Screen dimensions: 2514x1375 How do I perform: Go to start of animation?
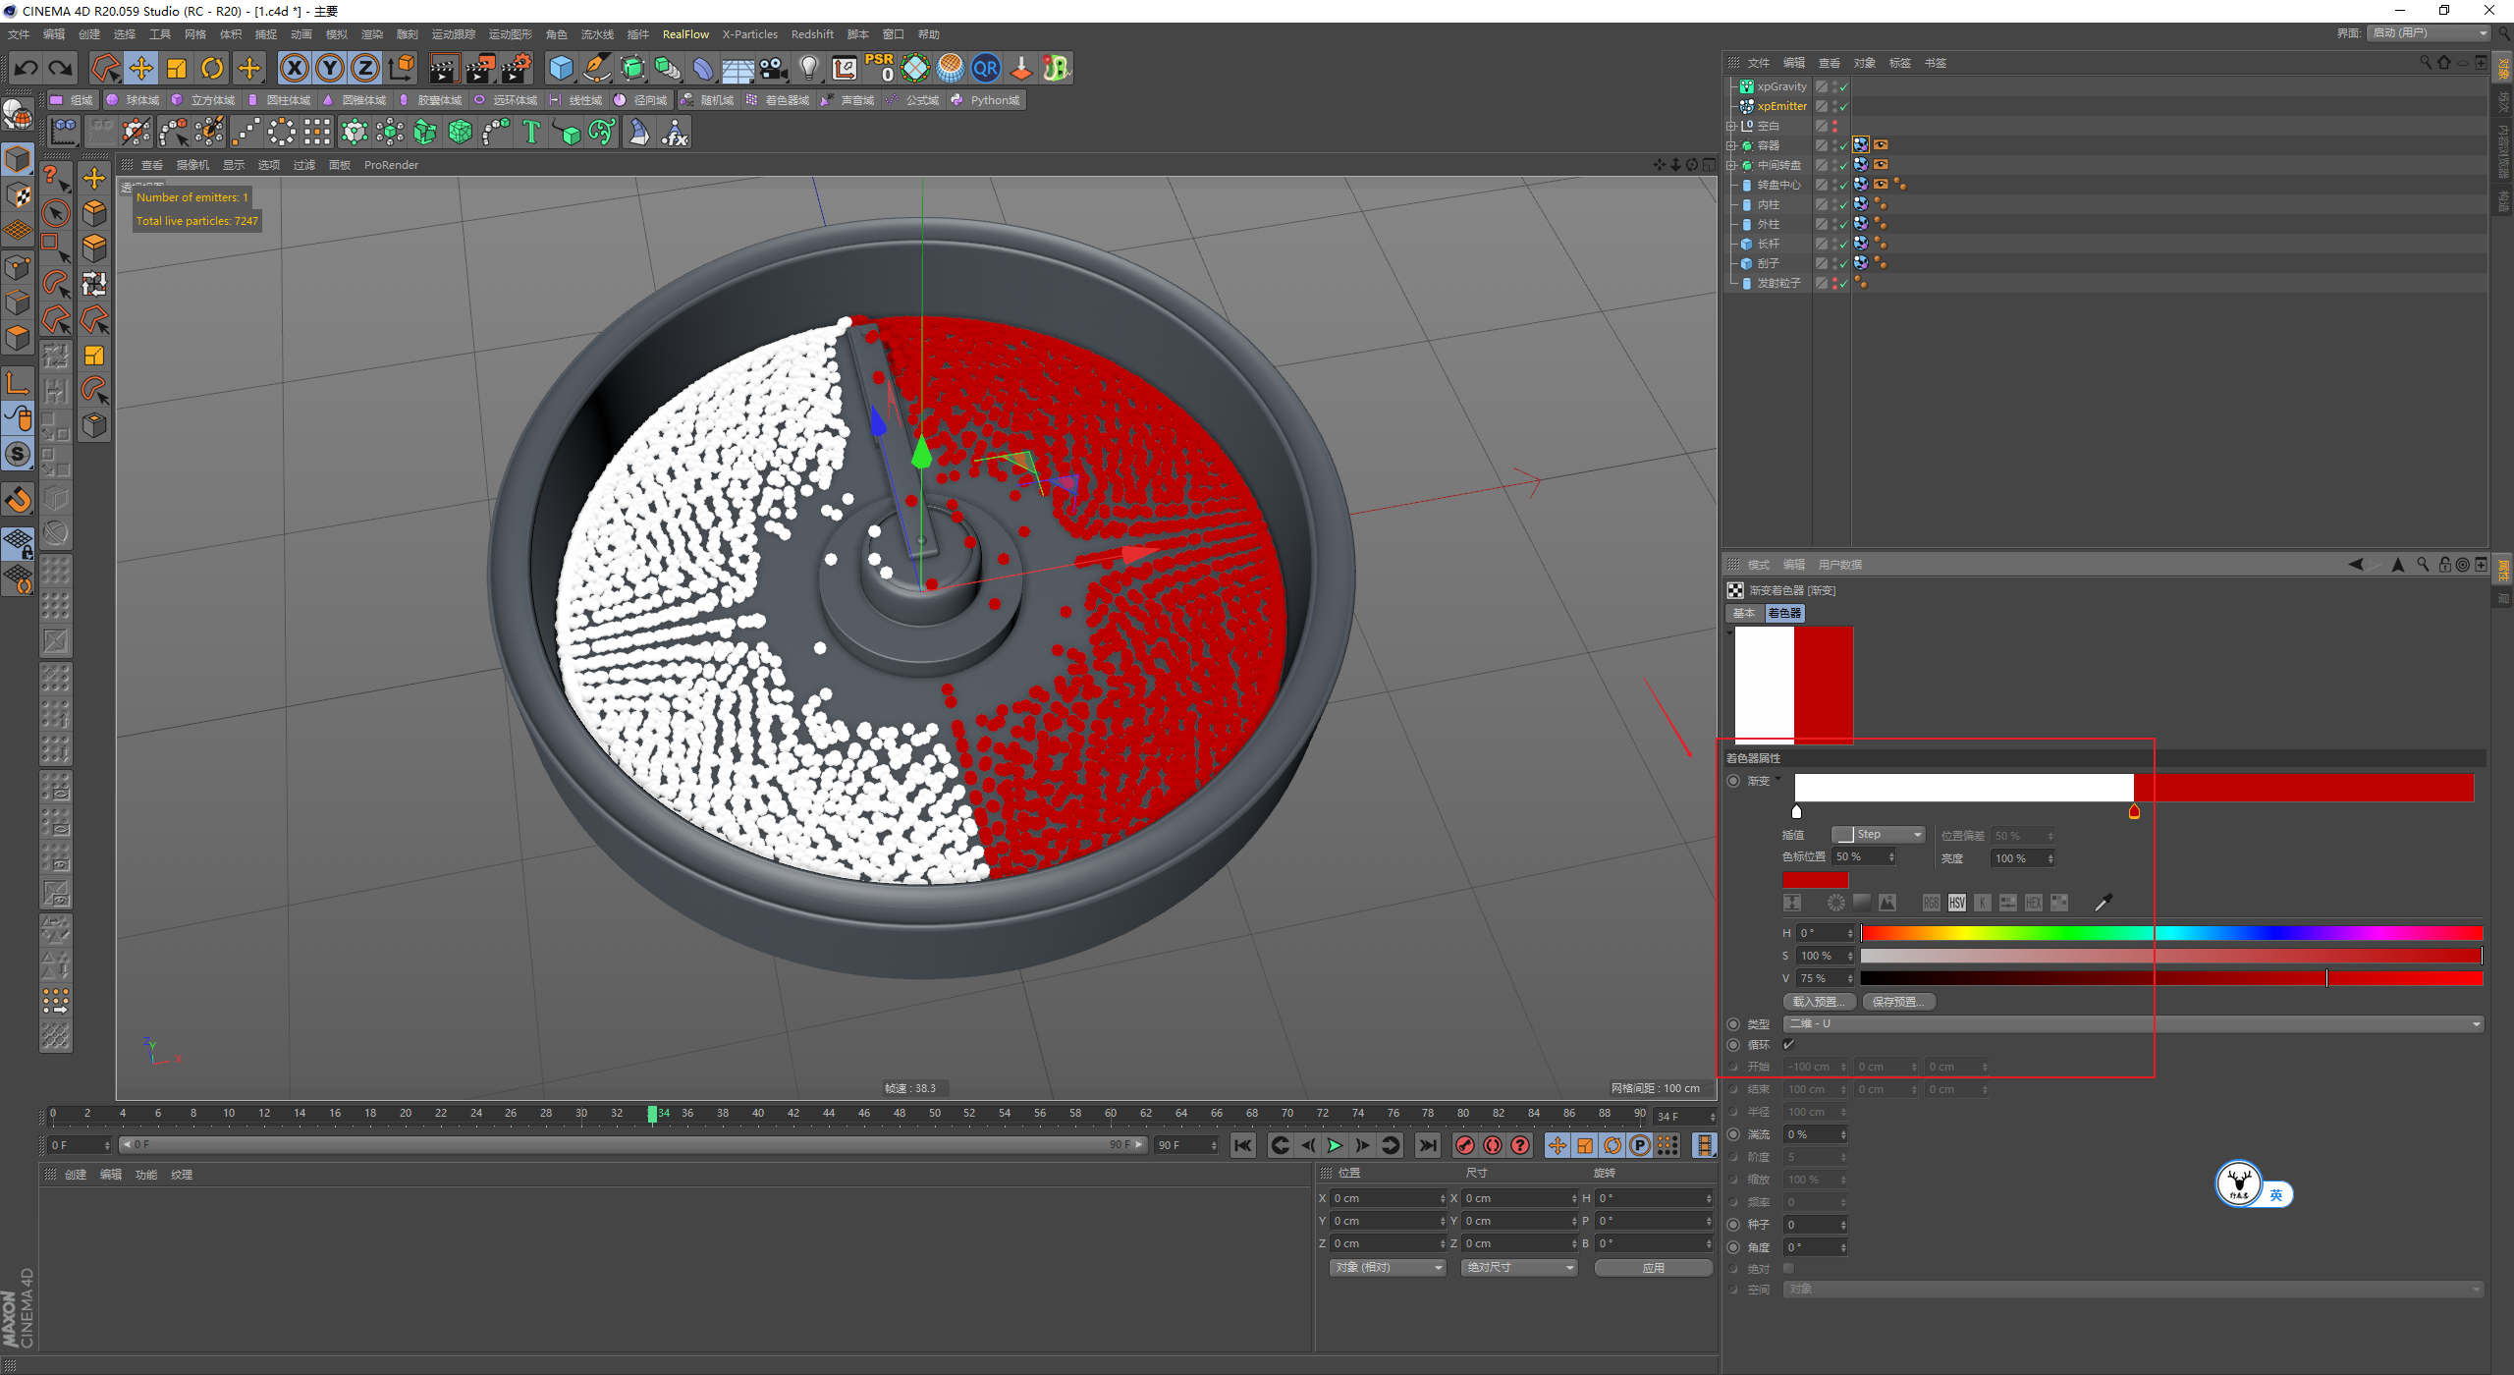[1243, 1145]
